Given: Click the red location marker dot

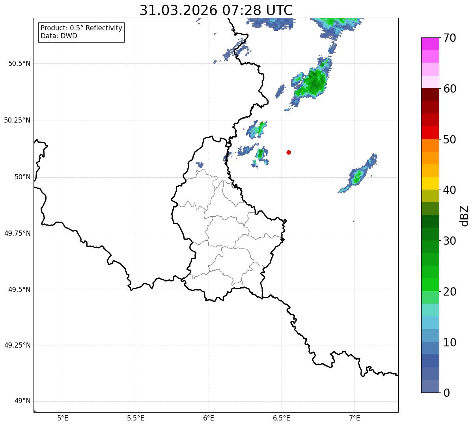Looking at the screenshot, I should point(289,152).
